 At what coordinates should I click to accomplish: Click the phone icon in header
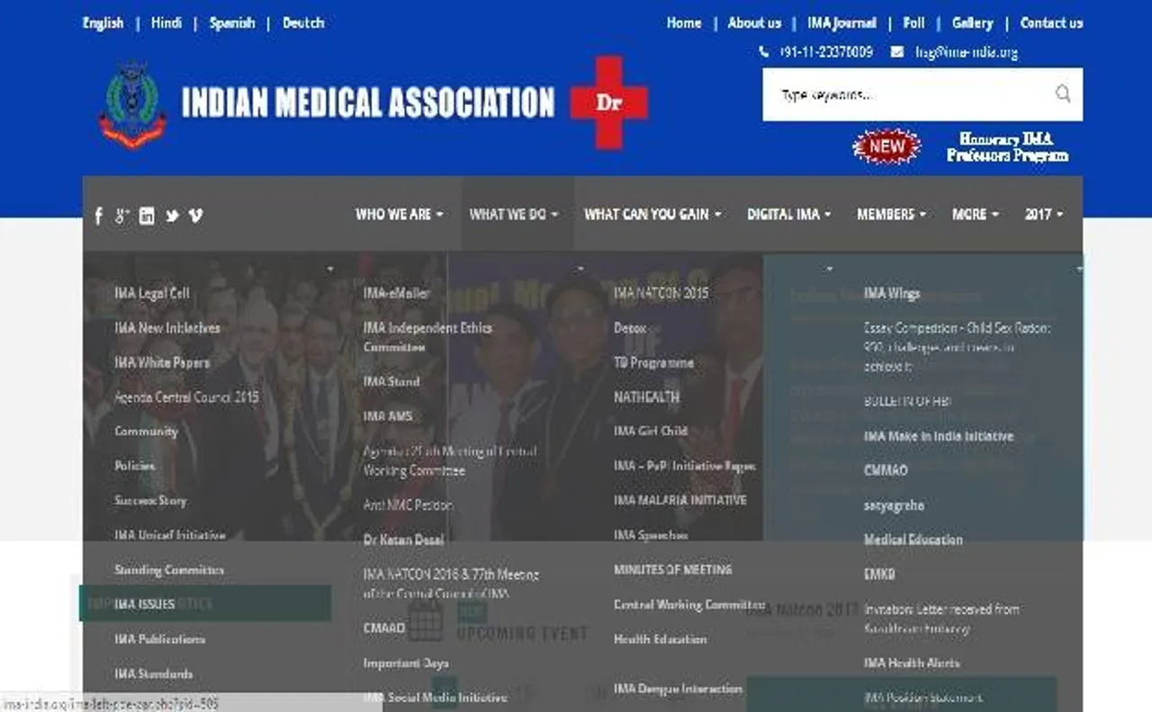764,52
